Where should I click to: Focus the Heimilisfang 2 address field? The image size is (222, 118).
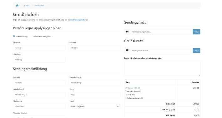(x=39, y=94)
